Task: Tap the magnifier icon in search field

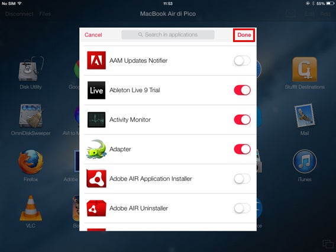Action: pyautogui.click(x=140, y=34)
